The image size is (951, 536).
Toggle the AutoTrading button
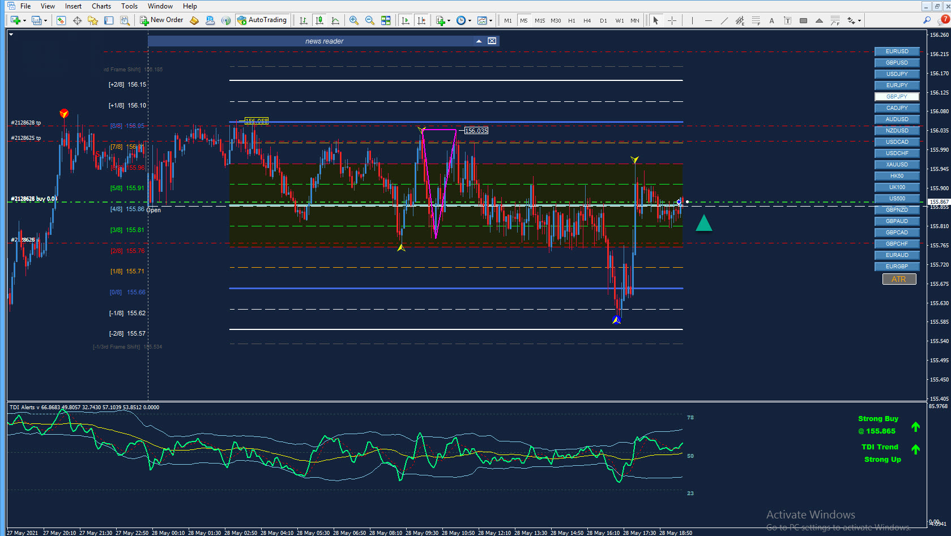(x=262, y=20)
